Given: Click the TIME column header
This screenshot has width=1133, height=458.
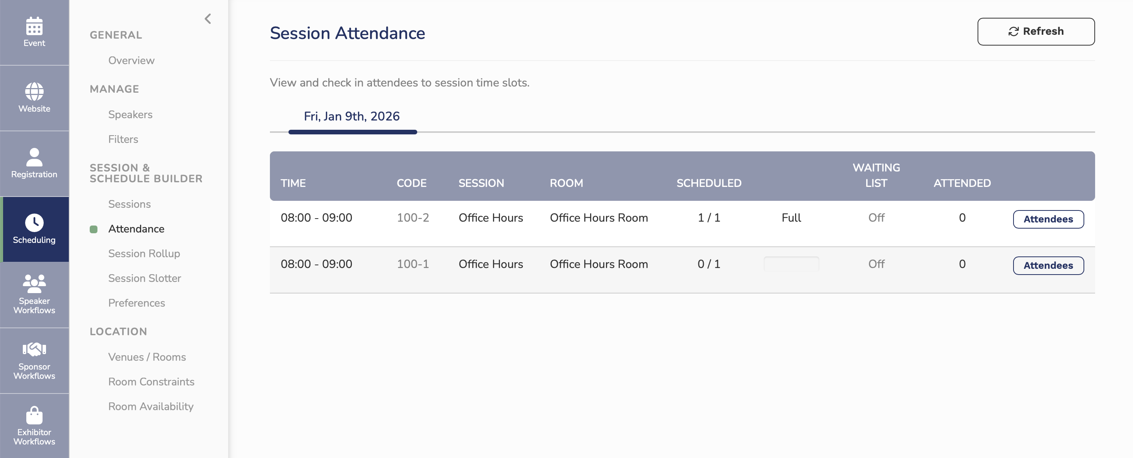Looking at the screenshot, I should pyautogui.click(x=293, y=183).
